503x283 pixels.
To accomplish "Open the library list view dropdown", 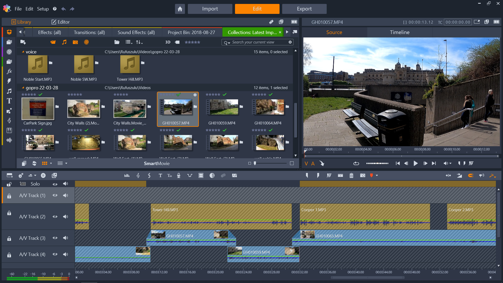I will (x=129, y=42).
